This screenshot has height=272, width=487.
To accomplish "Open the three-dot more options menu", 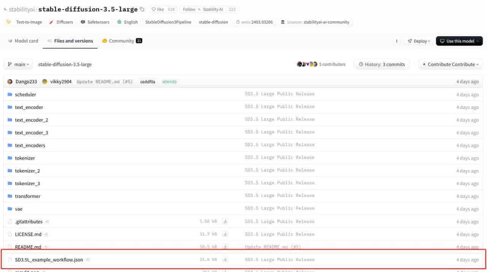I will [x=397, y=41].
